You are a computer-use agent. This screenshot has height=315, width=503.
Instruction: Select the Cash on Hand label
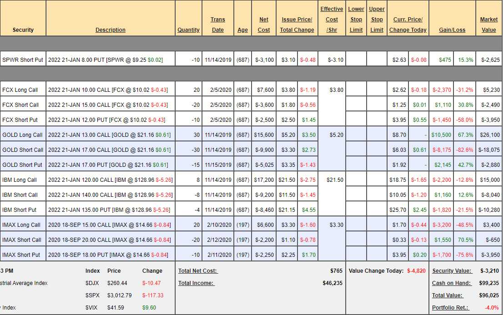[451, 283]
